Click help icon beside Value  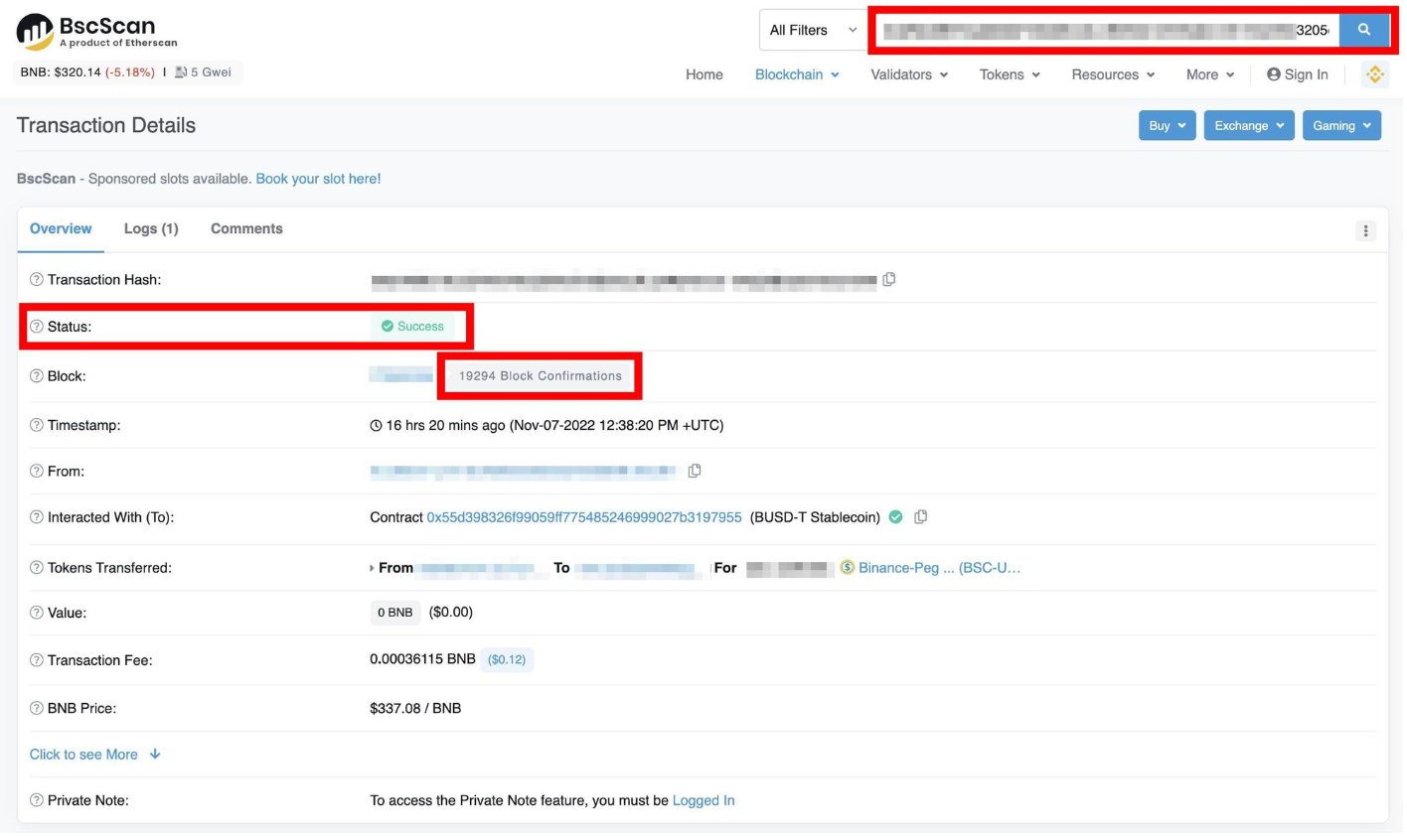coord(37,614)
